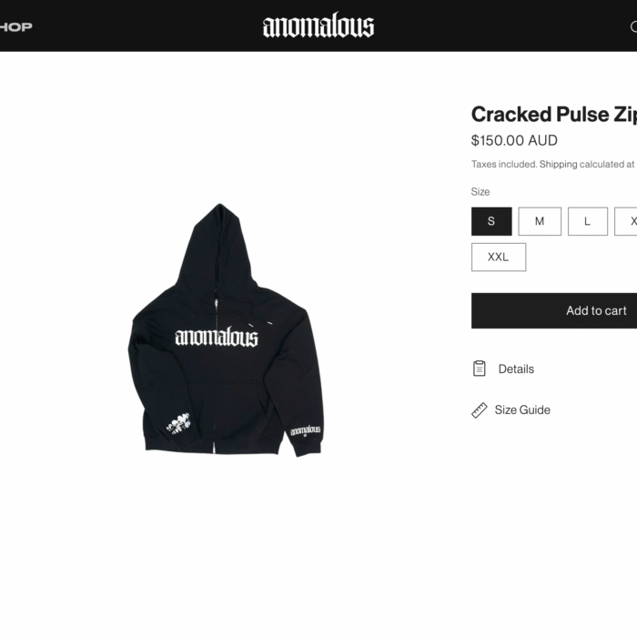Add the hoodie to cart

click(554, 310)
